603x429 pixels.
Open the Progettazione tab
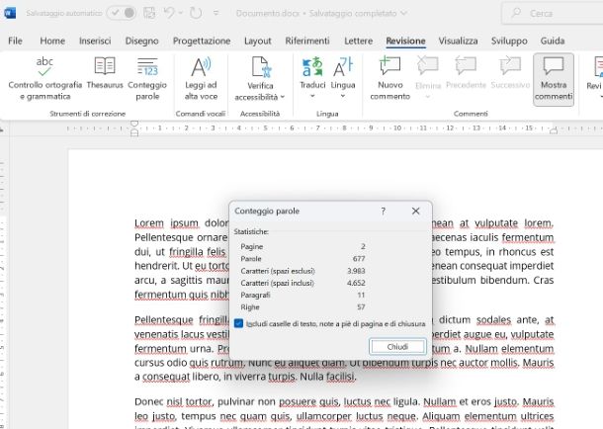202,41
